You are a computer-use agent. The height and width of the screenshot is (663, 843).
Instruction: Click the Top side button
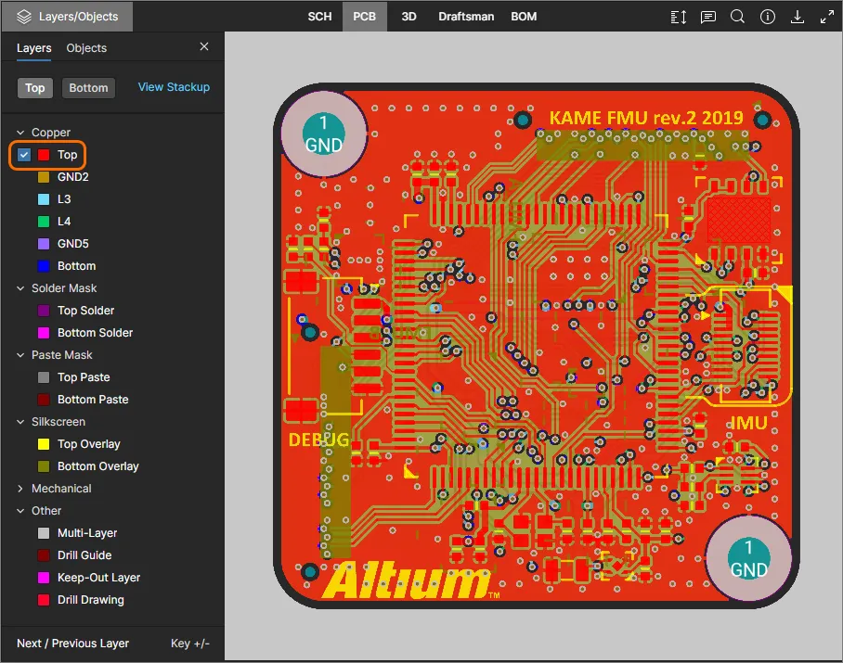35,87
